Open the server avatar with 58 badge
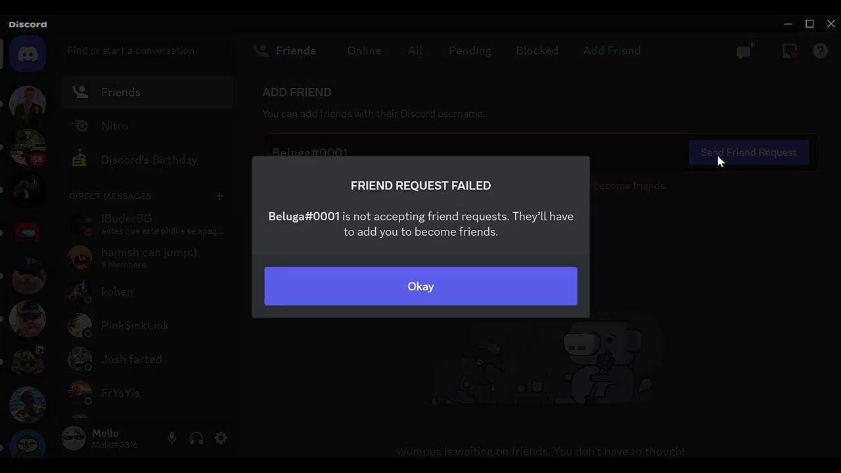Image resolution: width=841 pixels, height=473 pixels. 28,147
